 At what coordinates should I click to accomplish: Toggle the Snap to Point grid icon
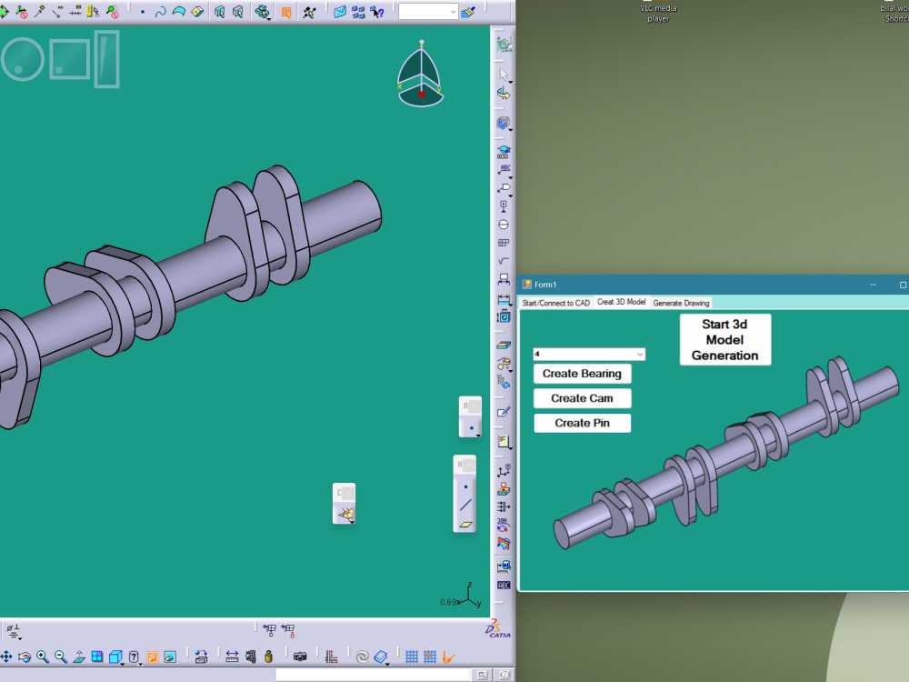point(430,657)
